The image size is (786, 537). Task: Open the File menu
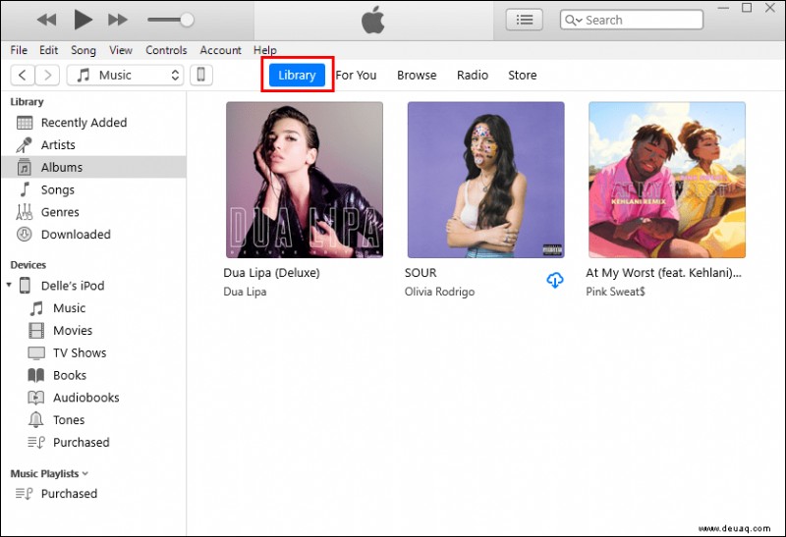click(19, 50)
